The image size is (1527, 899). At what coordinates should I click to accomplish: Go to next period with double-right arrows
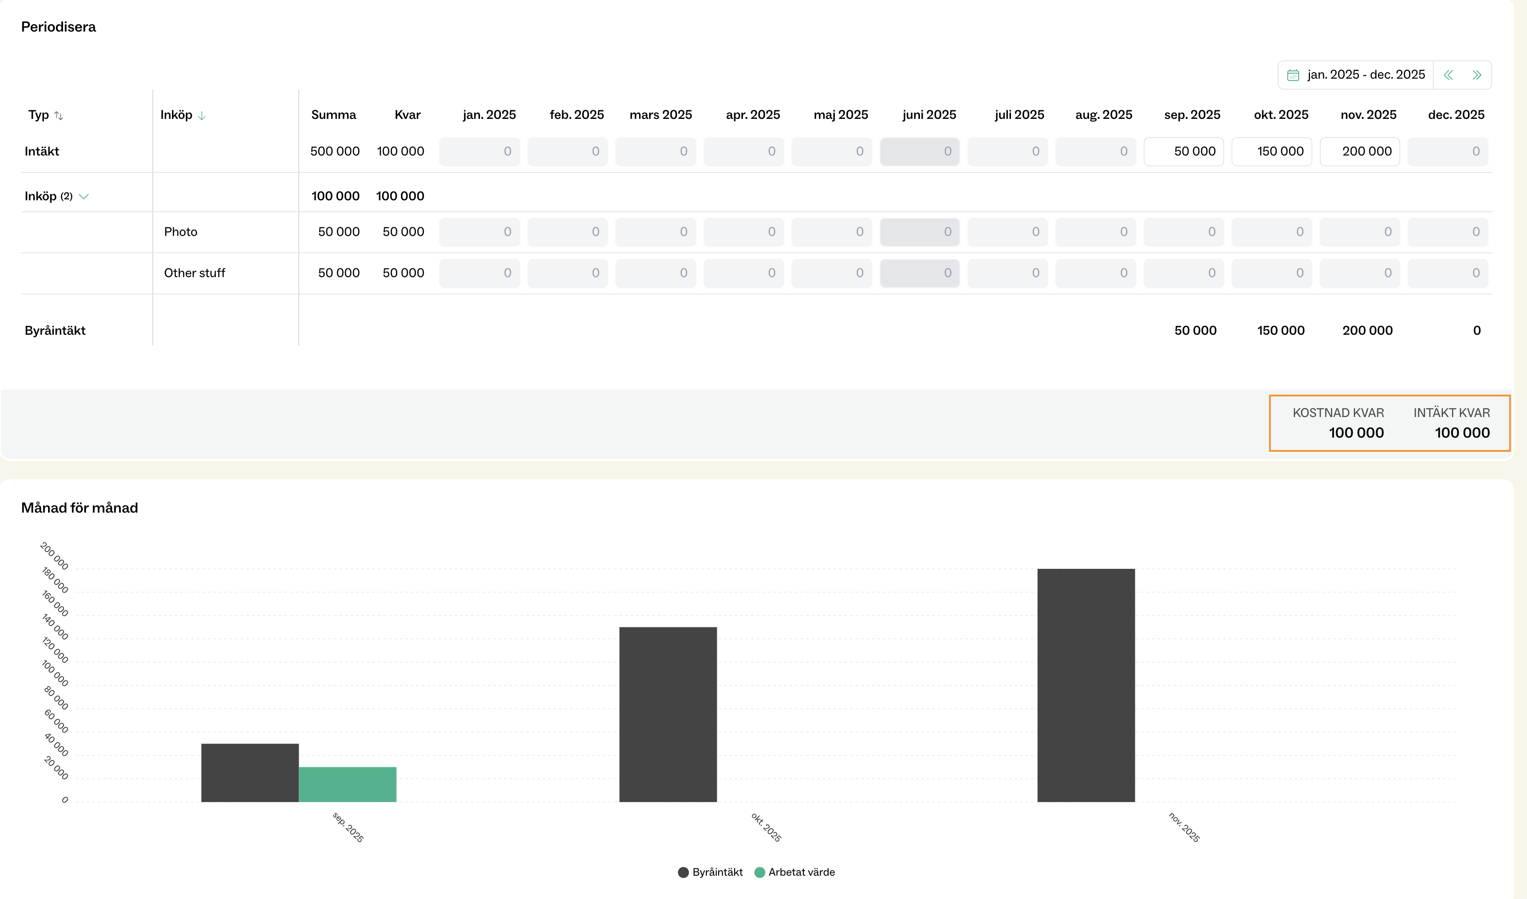1477,75
